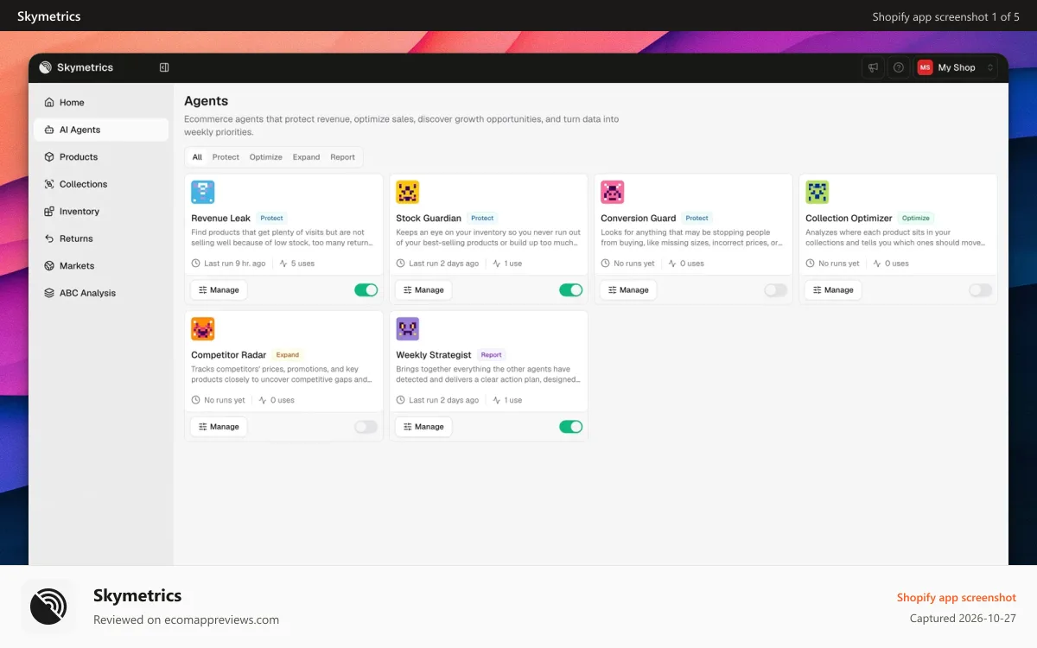Click the Protect badge on Stock Guardian
1037x648 pixels.
[482, 219]
